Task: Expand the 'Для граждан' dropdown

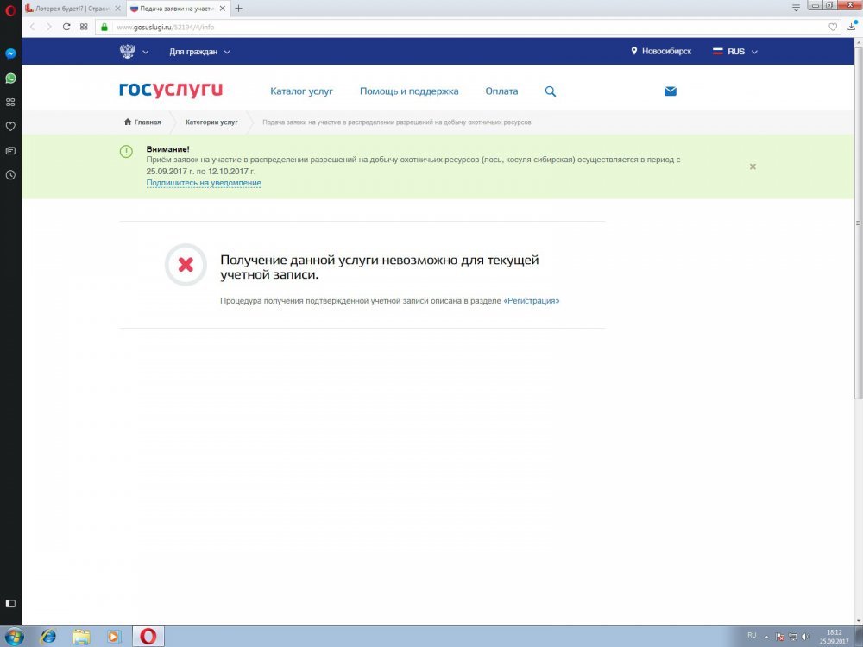Action: [x=199, y=52]
